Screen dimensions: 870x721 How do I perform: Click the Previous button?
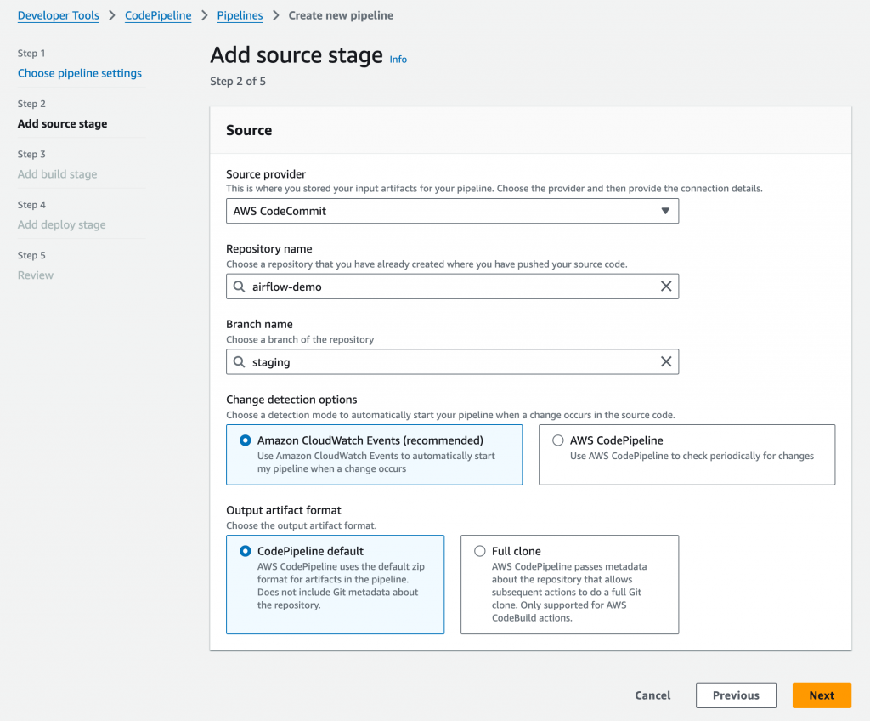click(736, 695)
